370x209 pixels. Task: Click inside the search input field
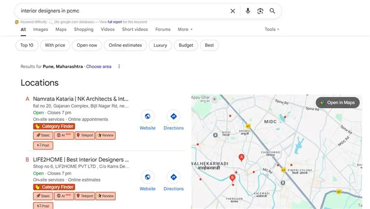[x=123, y=11]
